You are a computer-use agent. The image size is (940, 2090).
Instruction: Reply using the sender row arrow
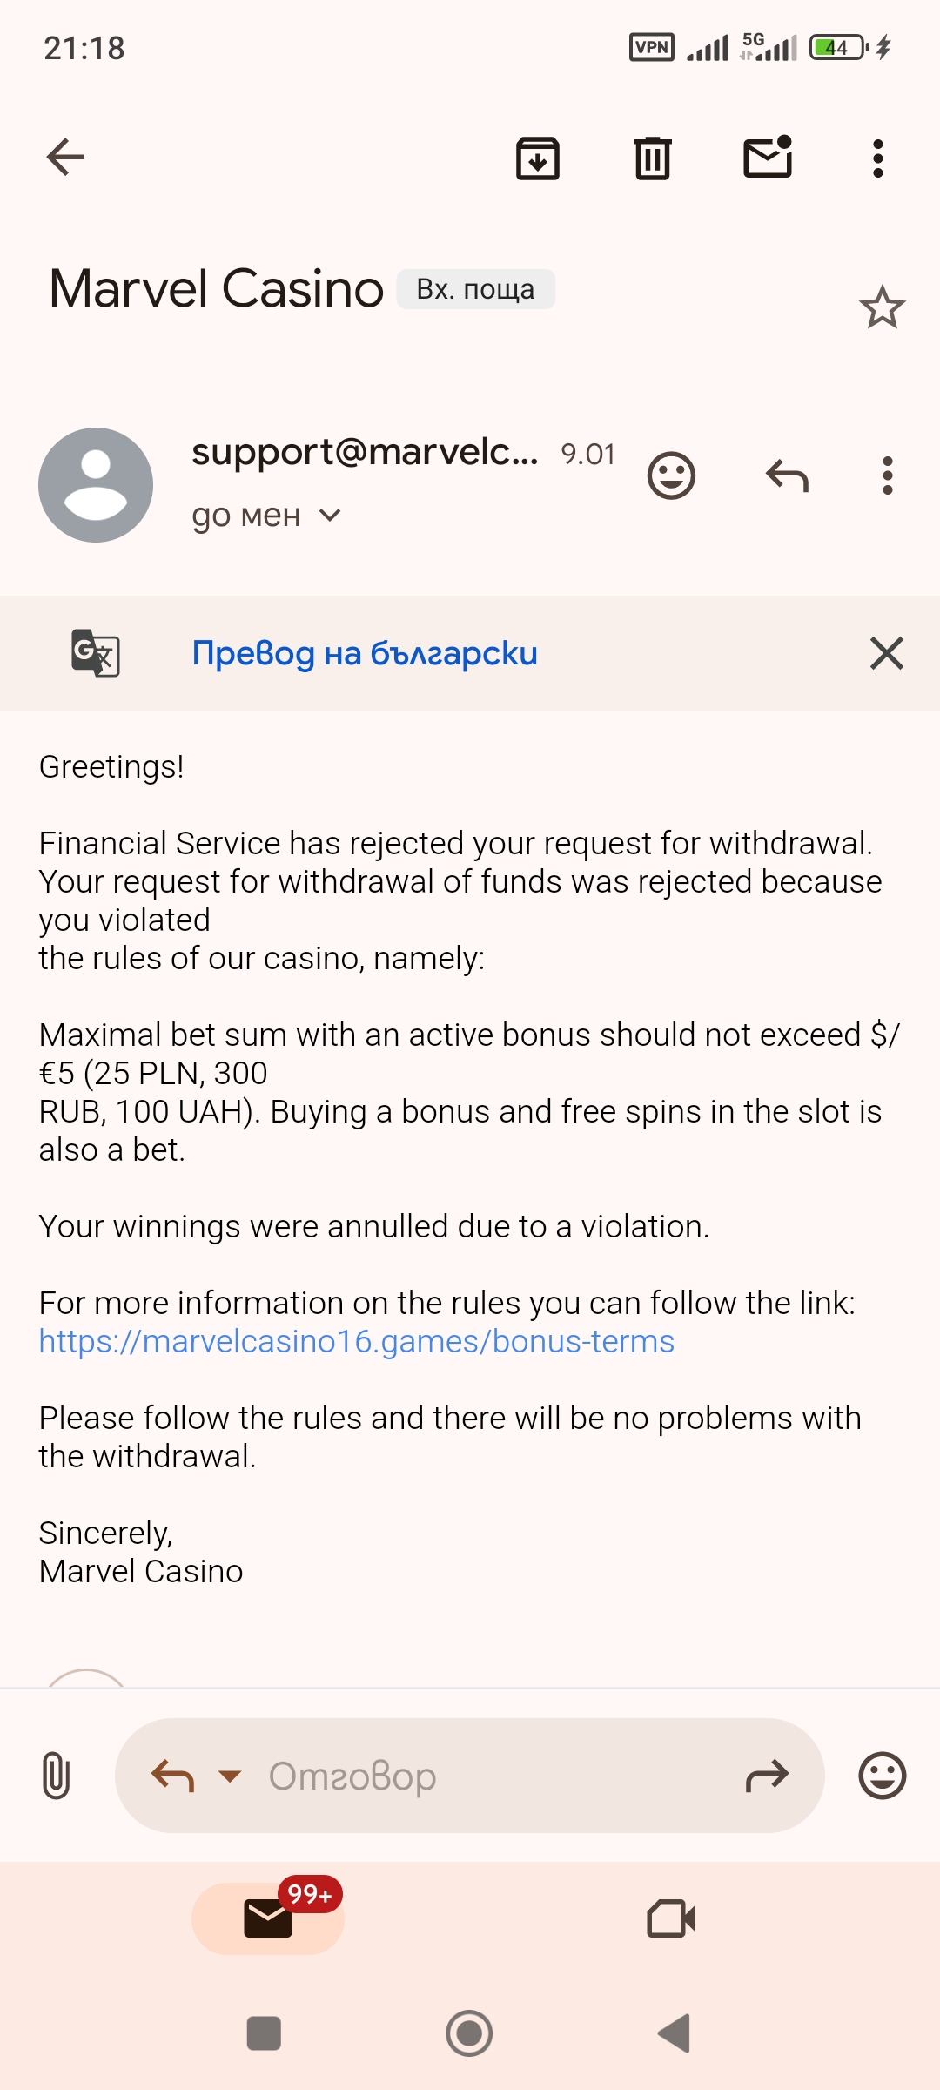(787, 475)
